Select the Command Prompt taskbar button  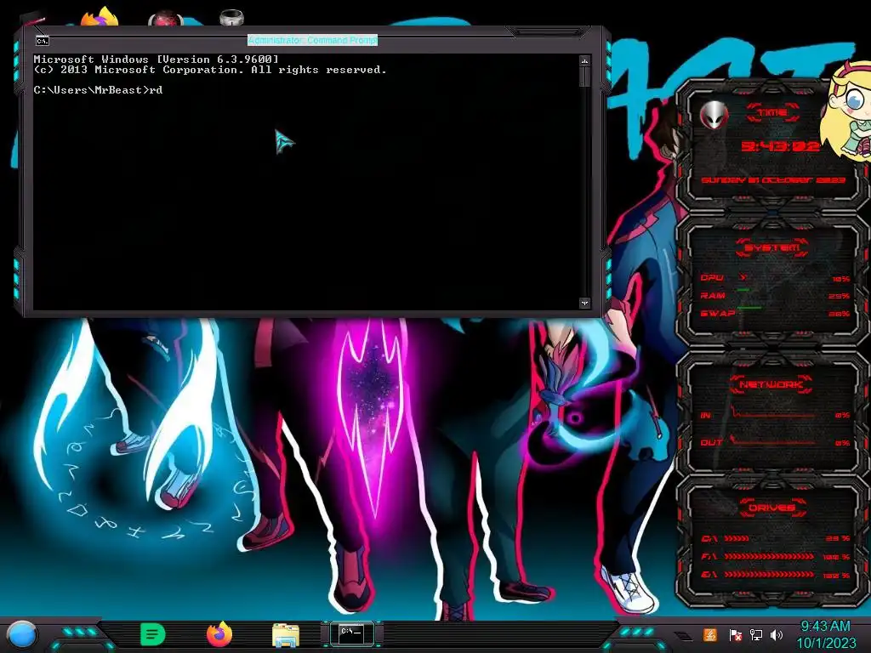pos(351,633)
